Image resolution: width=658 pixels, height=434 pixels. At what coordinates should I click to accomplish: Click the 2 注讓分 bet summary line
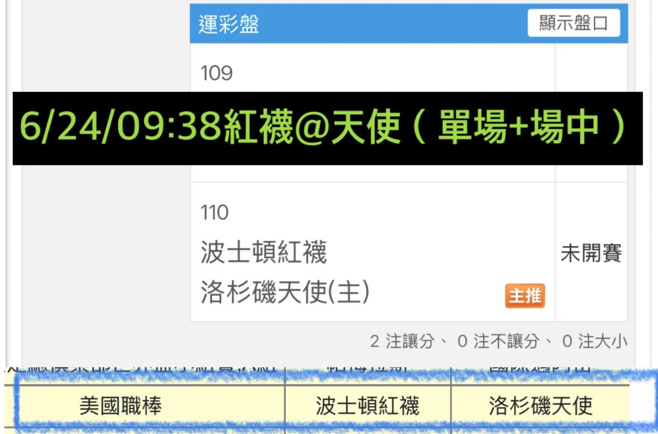pyautogui.click(x=498, y=341)
